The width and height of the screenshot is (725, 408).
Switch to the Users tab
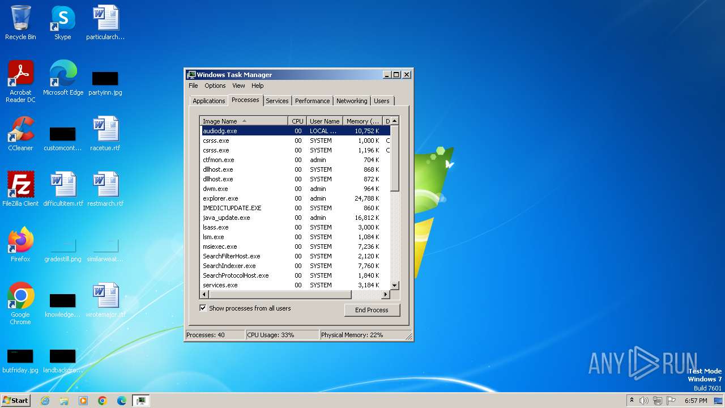[381, 101]
